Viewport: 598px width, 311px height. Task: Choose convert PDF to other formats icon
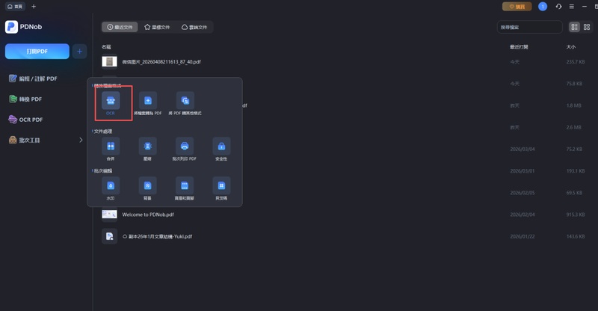(185, 101)
